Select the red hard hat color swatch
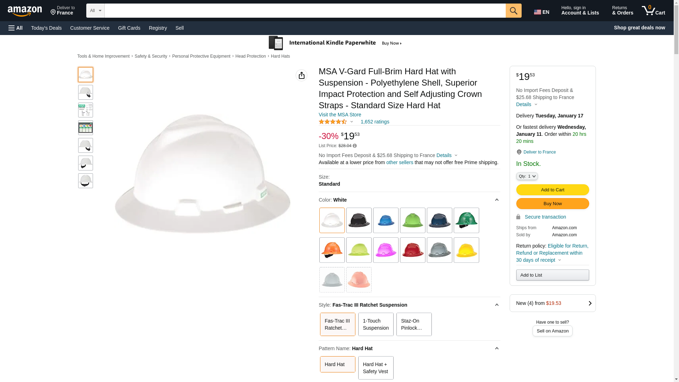The image size is (679, 382). click(412, 250)
